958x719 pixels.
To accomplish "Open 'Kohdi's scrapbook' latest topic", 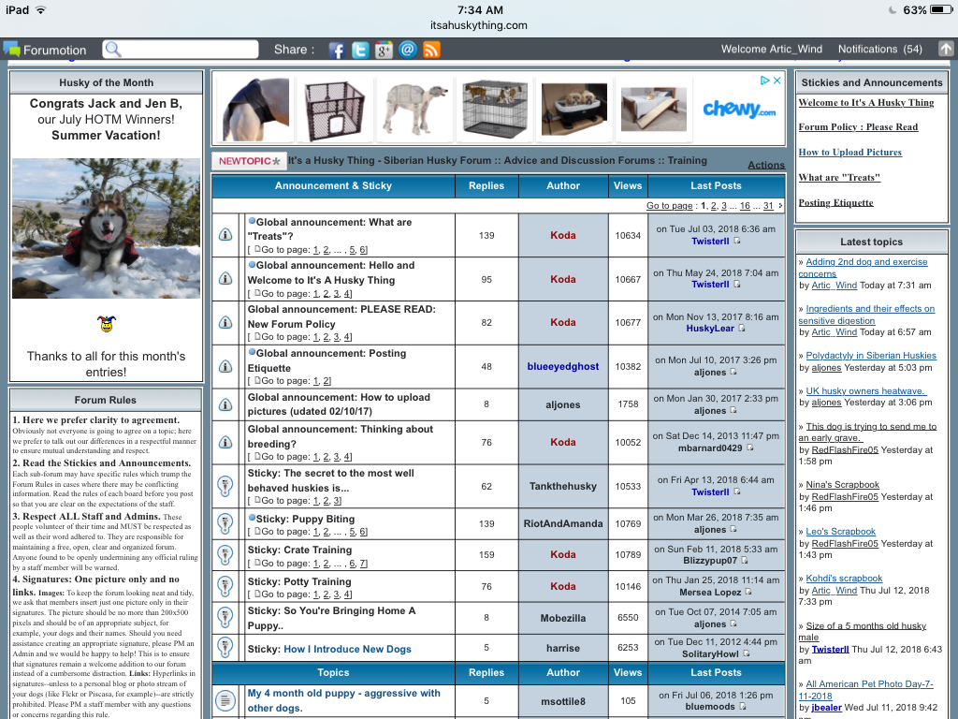I will click(x=845, y=579).
